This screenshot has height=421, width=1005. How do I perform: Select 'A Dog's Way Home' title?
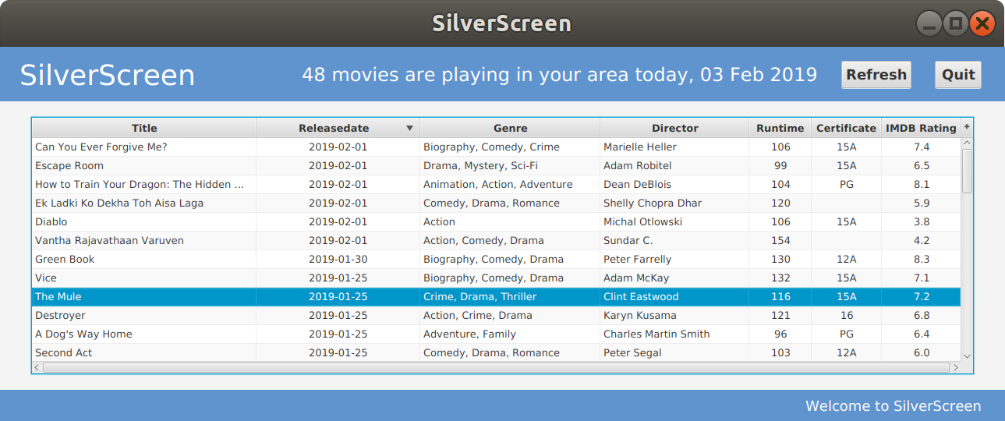[x=83, y=334]
